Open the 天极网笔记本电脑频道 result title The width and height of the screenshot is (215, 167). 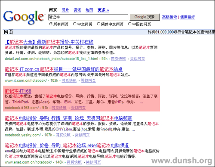[68, 118]
